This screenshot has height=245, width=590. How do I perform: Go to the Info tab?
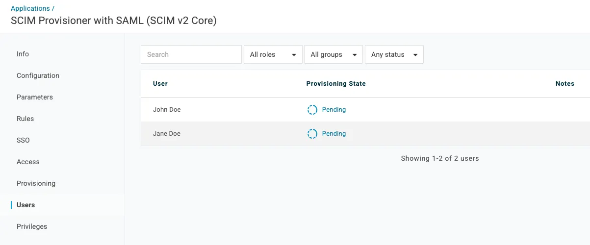23,54
